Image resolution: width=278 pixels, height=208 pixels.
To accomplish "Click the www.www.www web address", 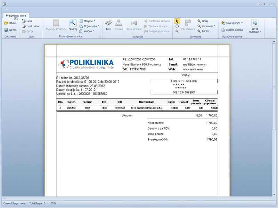I will (x=193, y=69).
